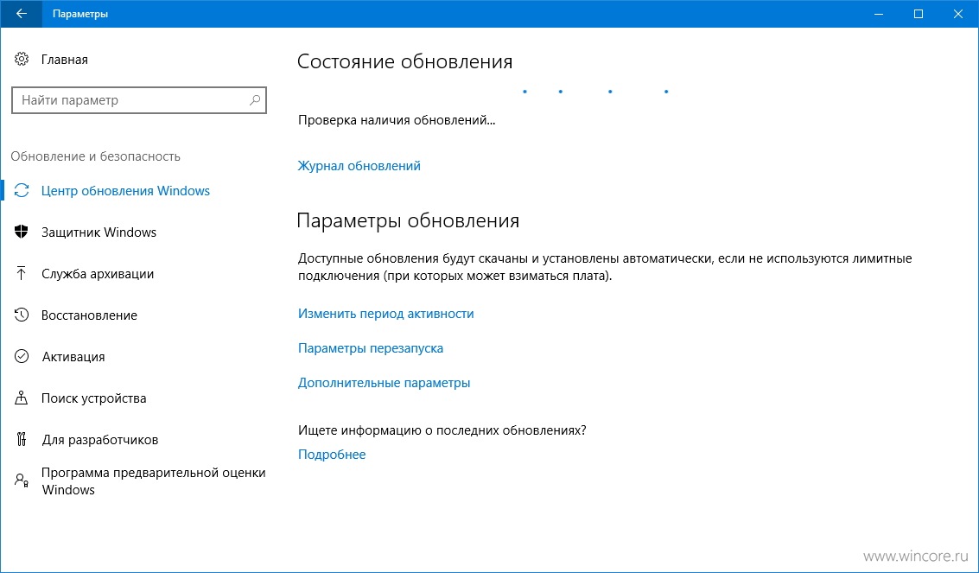Open Журнал обновлений link
Viewport: 979px width, 573px height.
click(x=359, y=166)
